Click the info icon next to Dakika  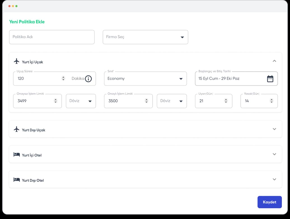click(88, 79)
